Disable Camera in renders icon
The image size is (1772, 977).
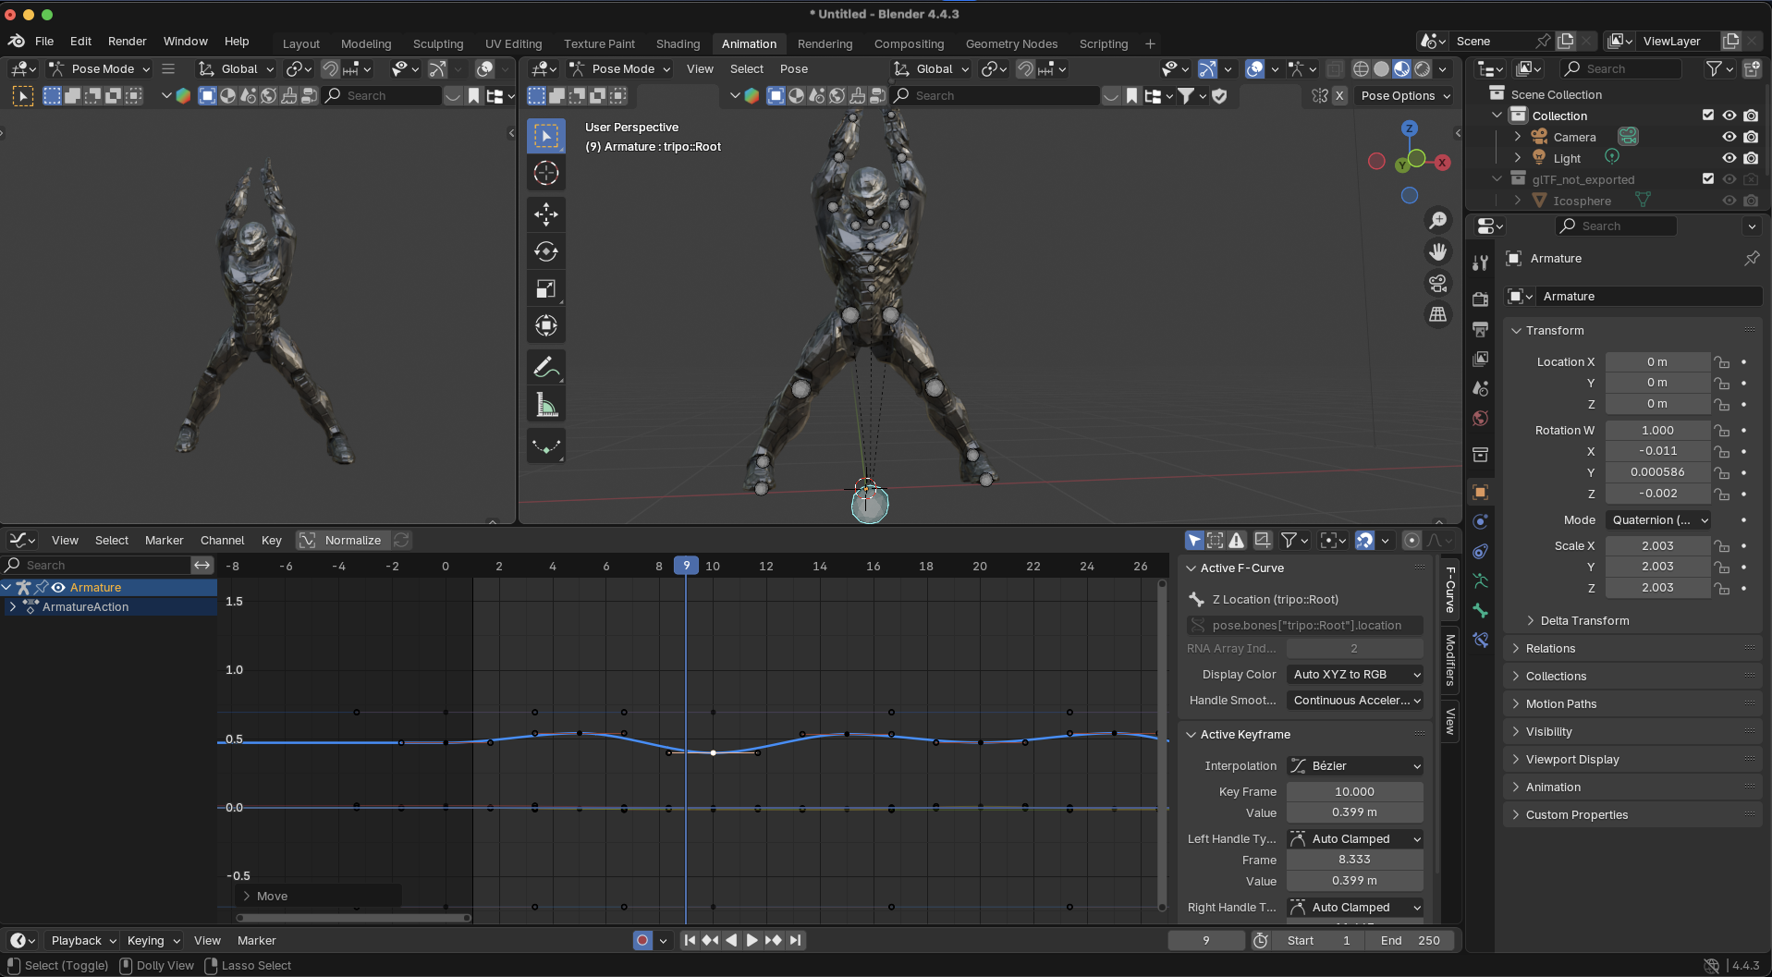coord(1751,137)
